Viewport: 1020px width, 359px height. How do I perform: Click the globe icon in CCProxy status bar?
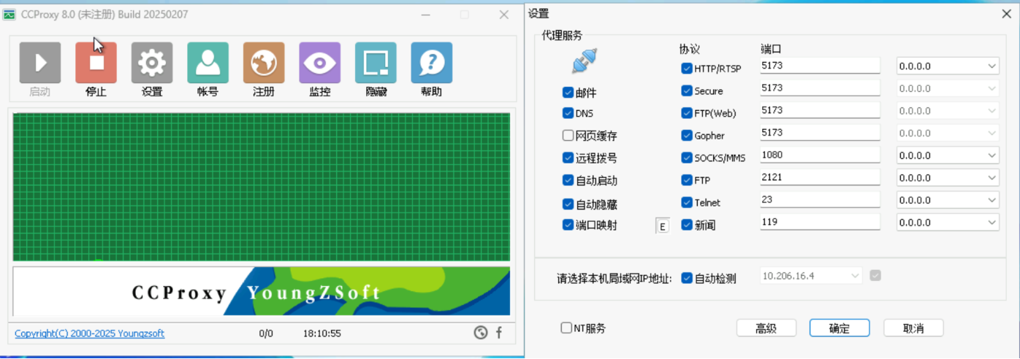480,333
